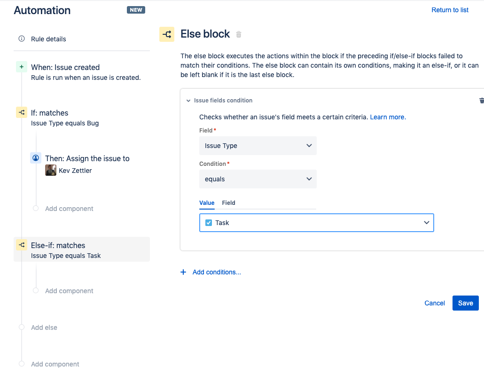The height and width of the screenshot is (374, 484).
Task: Toggle the Task checkbox in the value selector
Action: [208, 222]
